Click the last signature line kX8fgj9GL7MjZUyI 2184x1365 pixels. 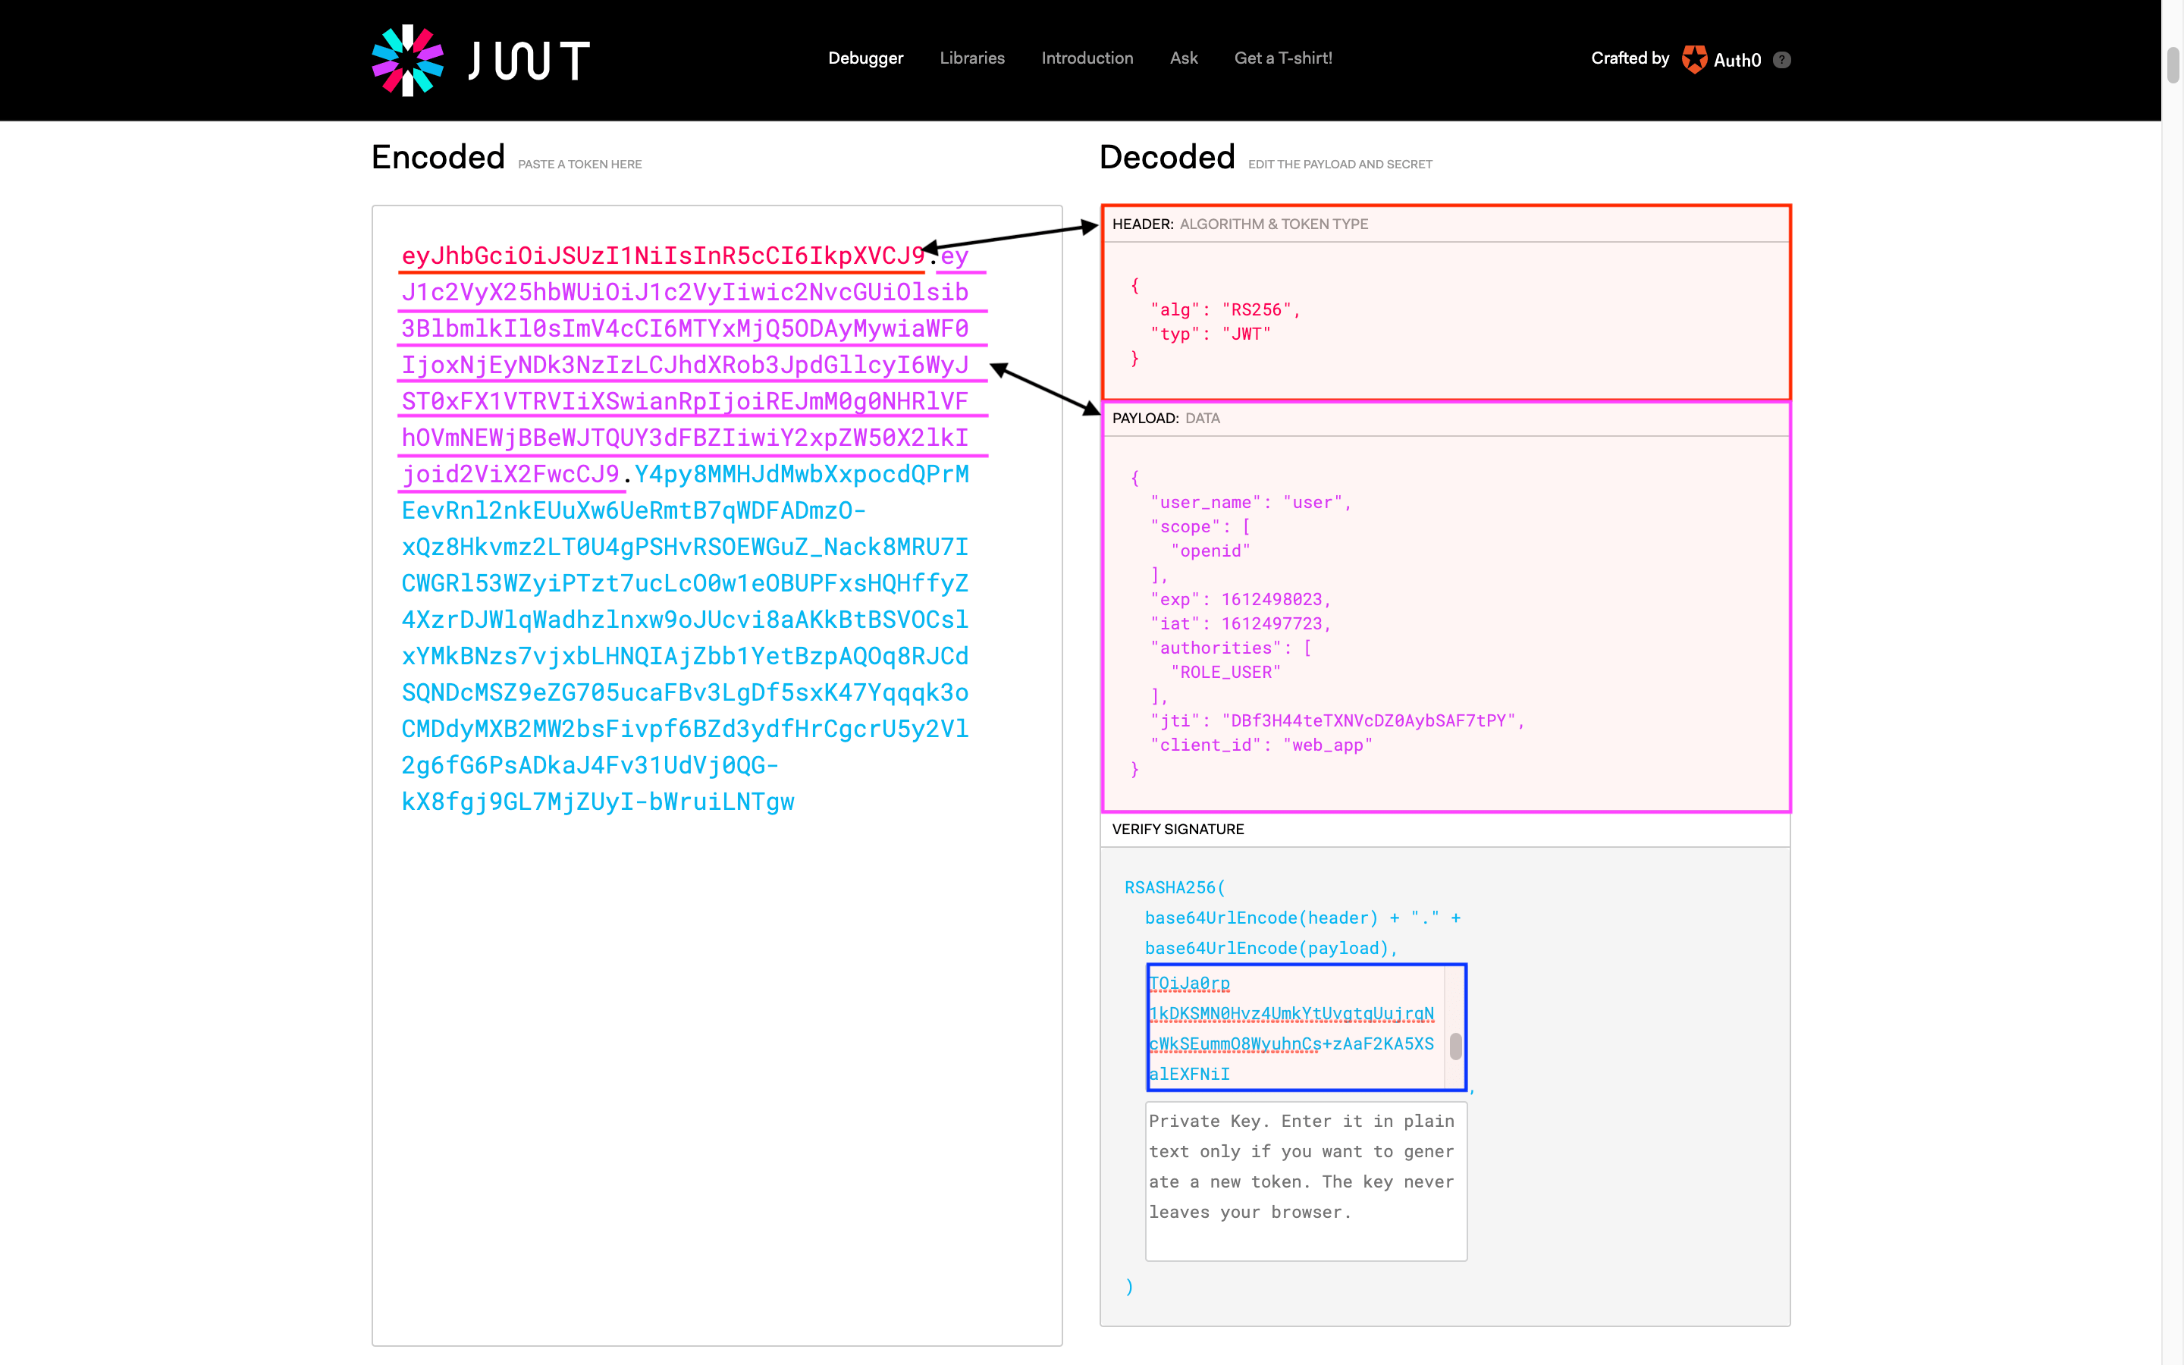coord(598,802)
